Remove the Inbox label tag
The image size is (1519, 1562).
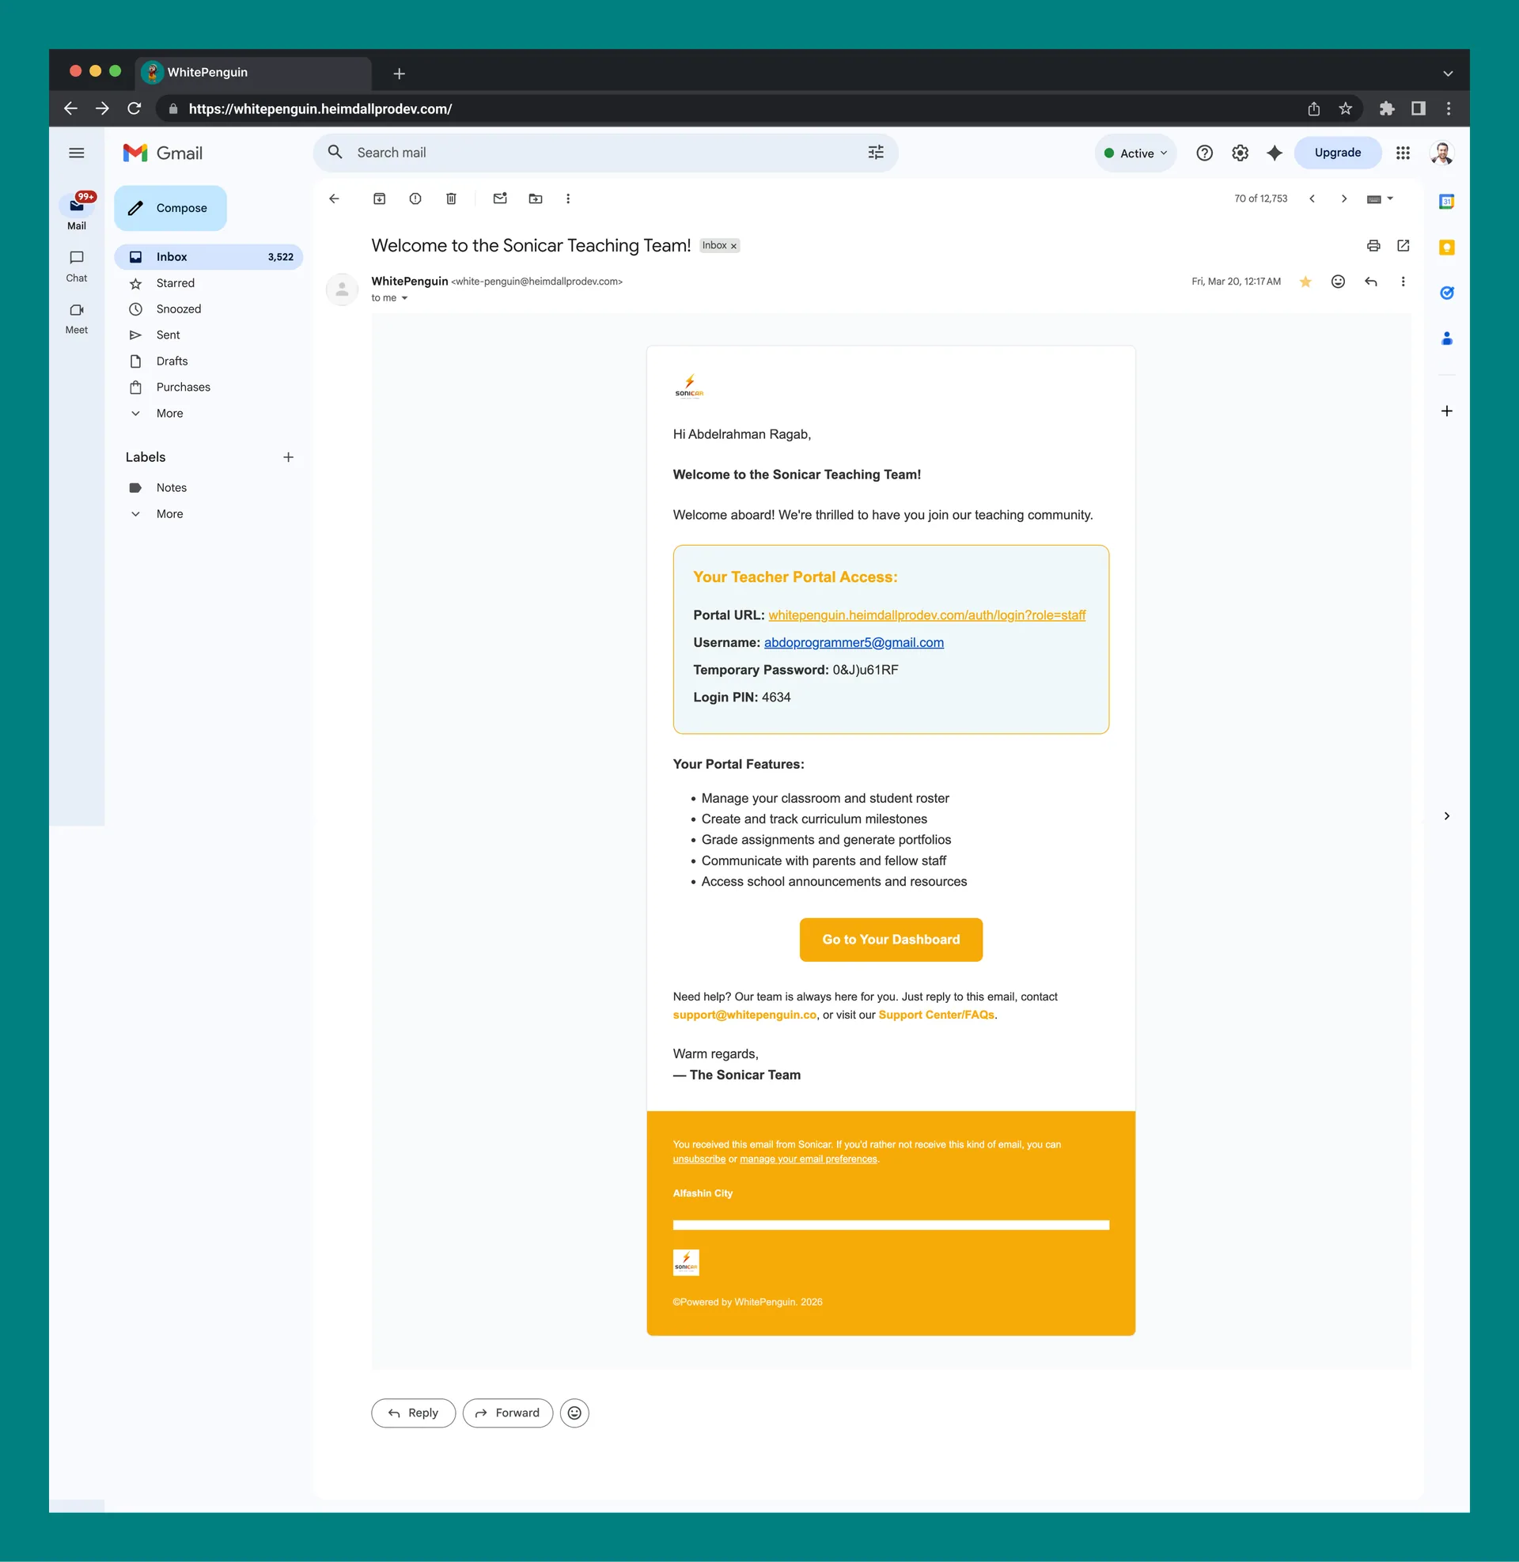(733, 247)
